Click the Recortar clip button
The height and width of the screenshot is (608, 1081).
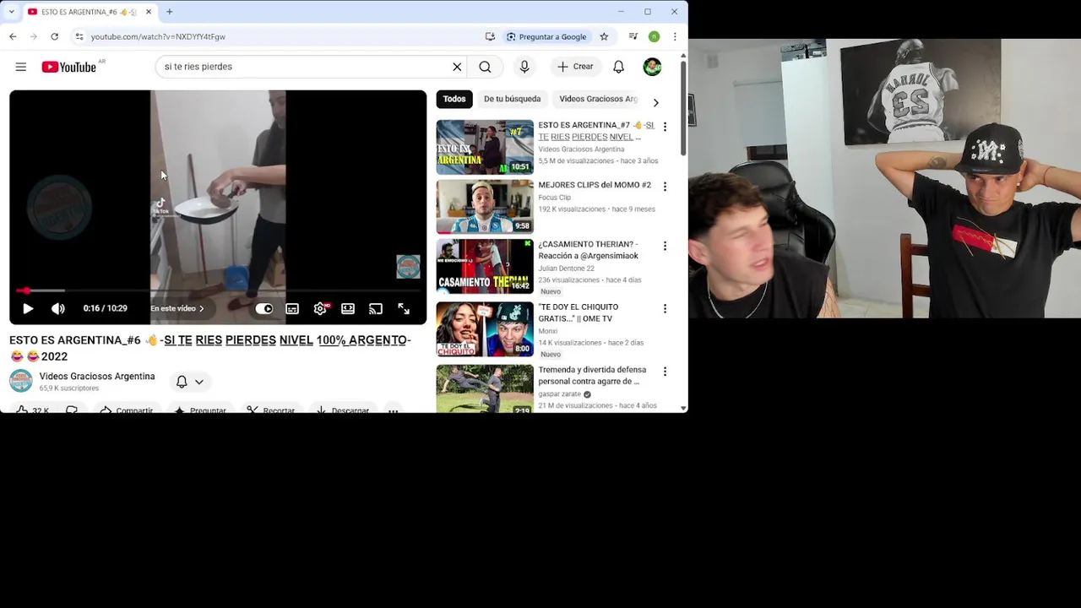(270, 410)
